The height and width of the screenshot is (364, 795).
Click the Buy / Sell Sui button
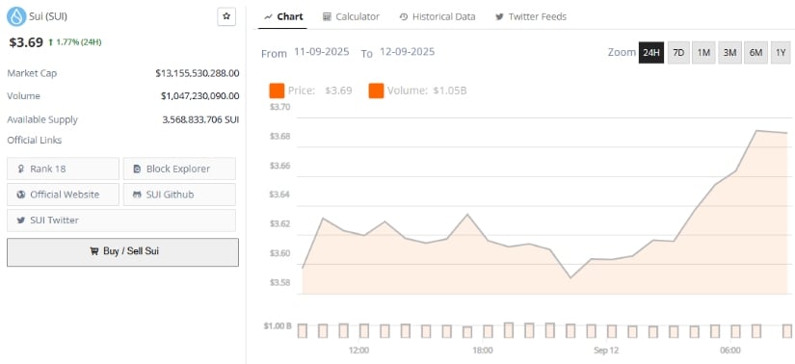[122, 252]
